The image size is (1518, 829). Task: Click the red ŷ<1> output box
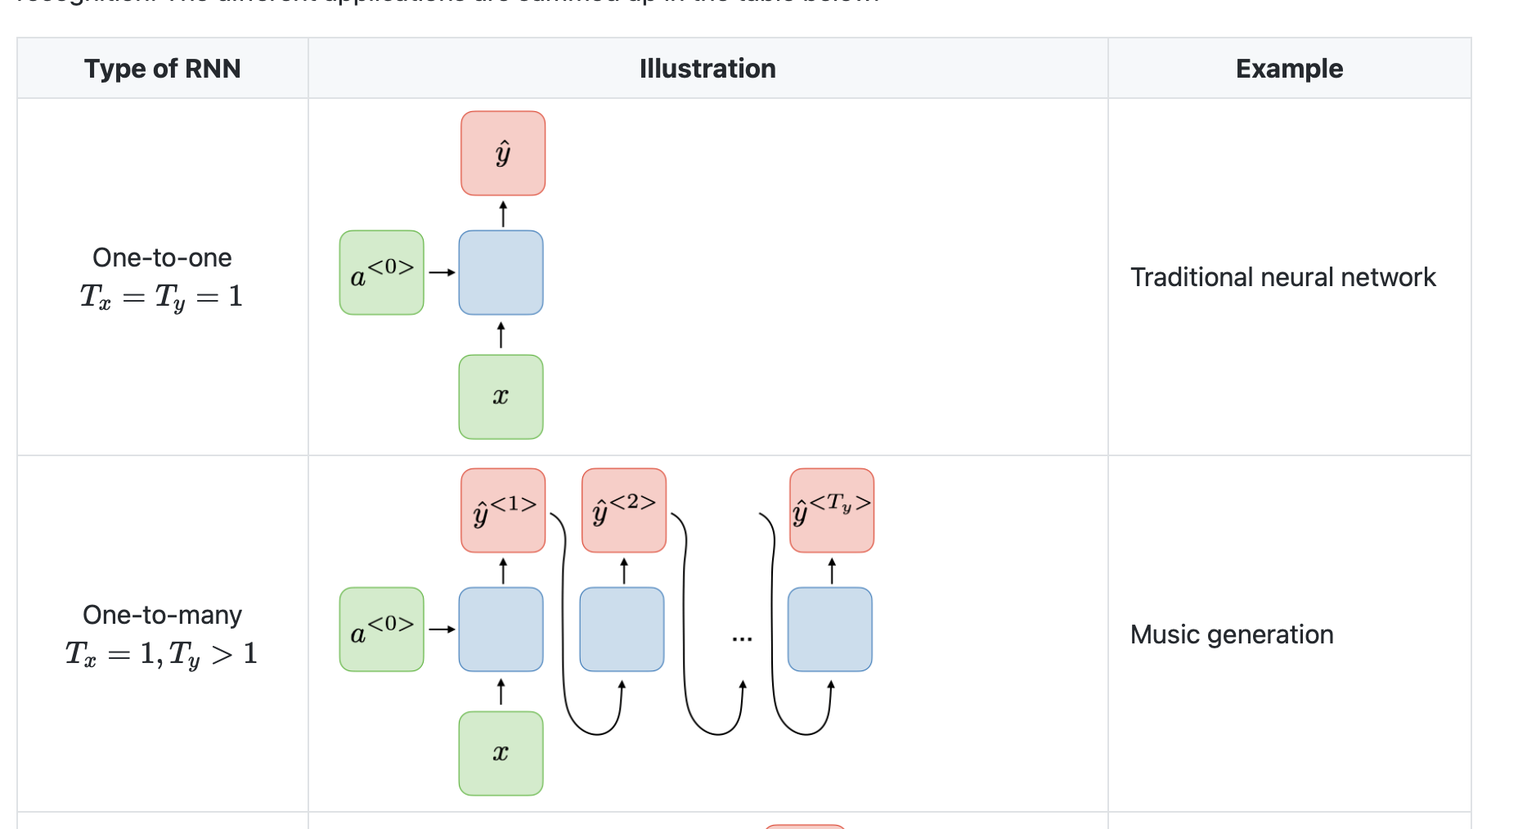pyautogui.click(x=503, y=510)
